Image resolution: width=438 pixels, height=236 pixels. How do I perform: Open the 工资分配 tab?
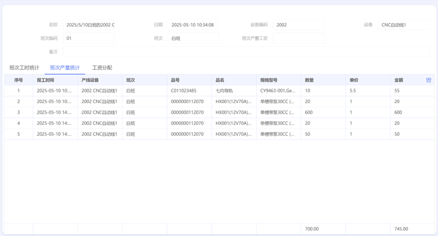point(102,68)
